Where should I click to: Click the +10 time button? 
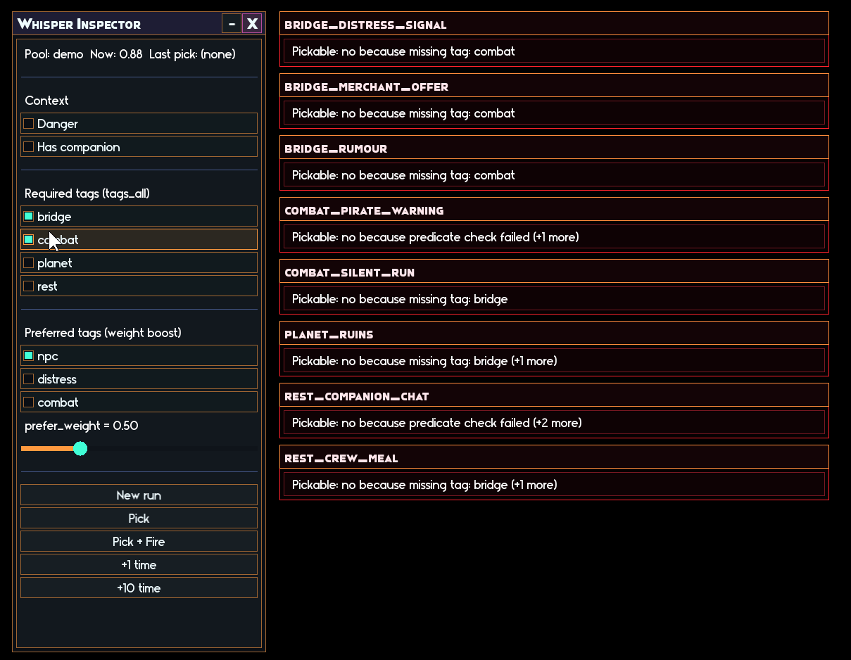(139, 588)
